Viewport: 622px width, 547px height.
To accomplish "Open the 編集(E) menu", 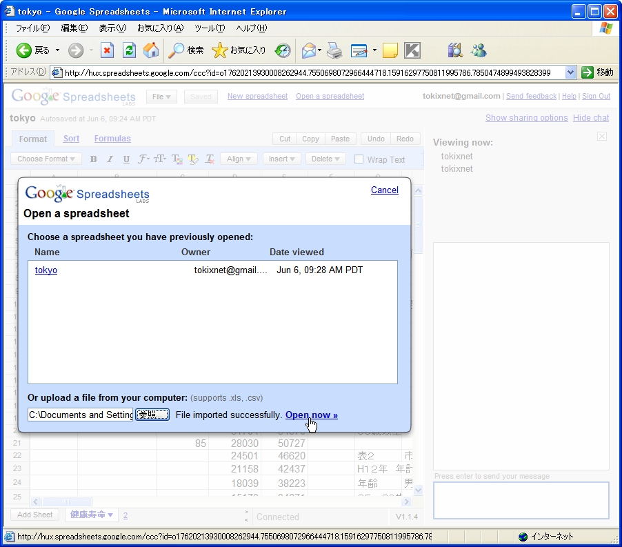I will (74, 28).
